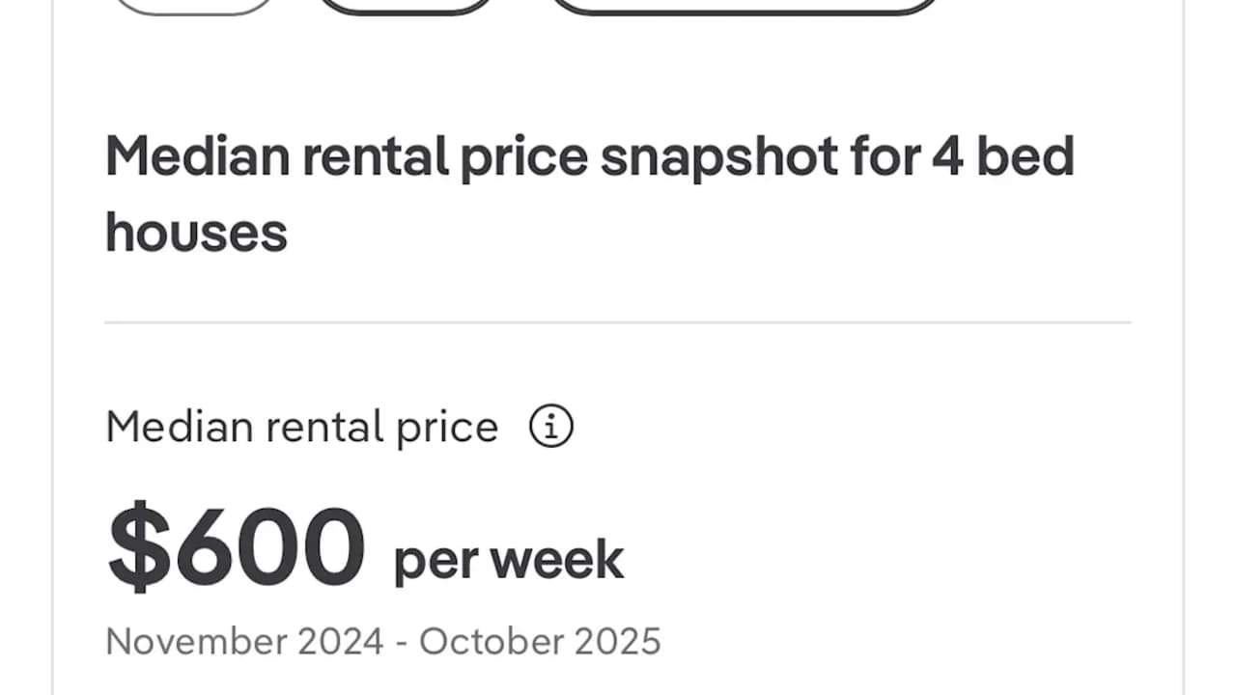Click "November 2024" in the date range

(244, 642)
